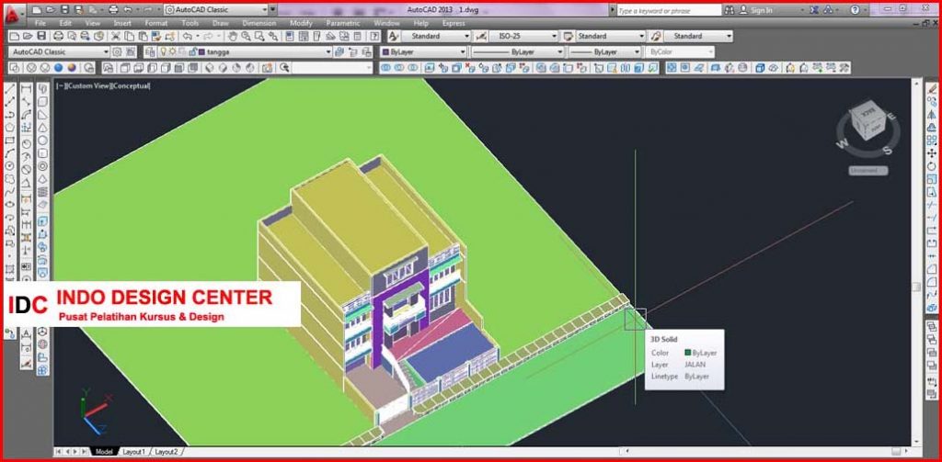Screen dimensions: 942x462
Task: Open the text style Standard dropdown
Action: pos(436,37)
